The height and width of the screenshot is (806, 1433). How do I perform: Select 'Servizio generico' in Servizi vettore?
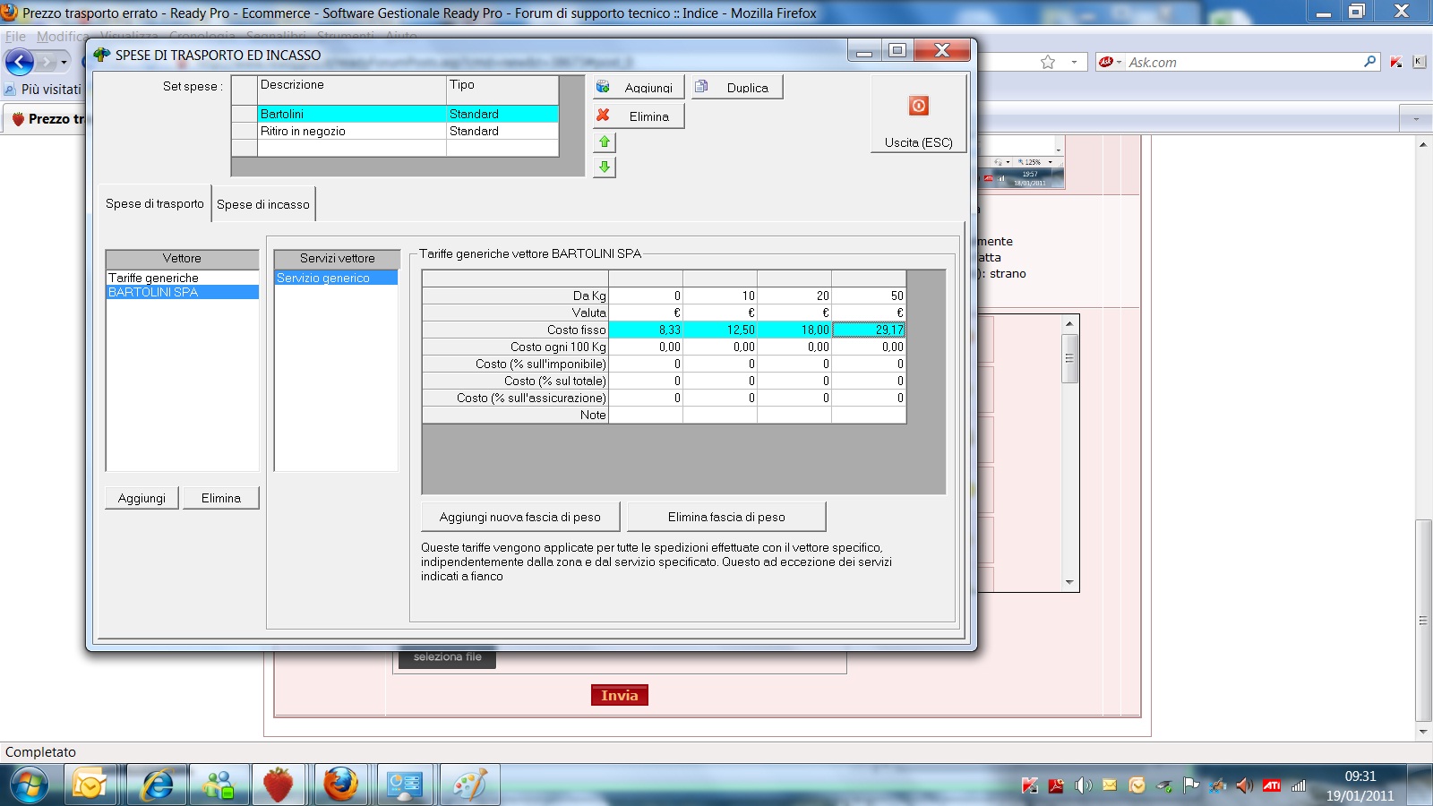(x=336, y=278)
